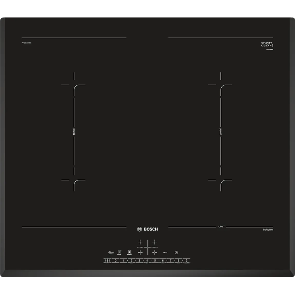
Task: Choose power level 4 on the slider
Action: (147, 260)
